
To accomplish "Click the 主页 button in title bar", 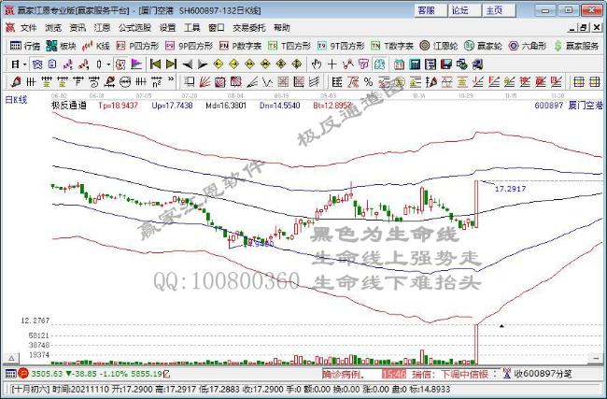I will (499, 10).
